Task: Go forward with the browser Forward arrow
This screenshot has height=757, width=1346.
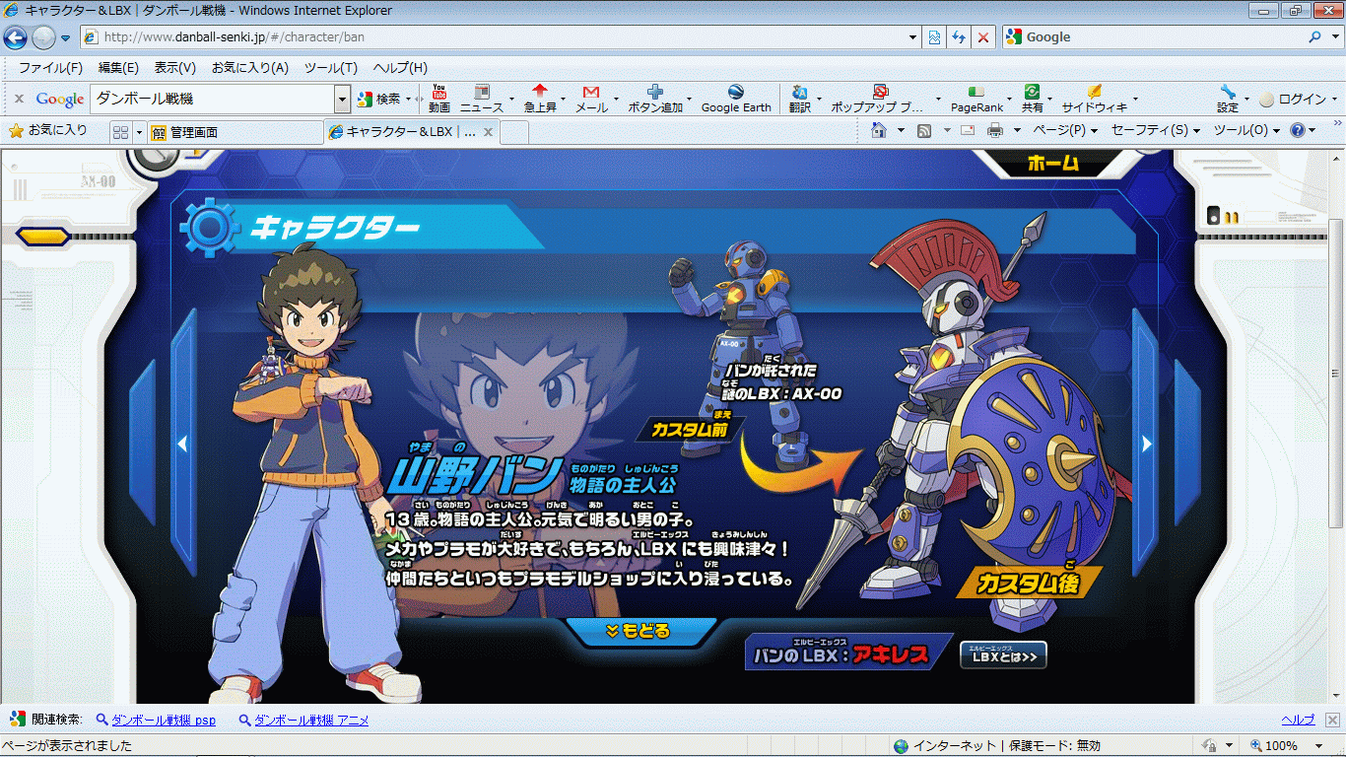Action: (43, 37)
